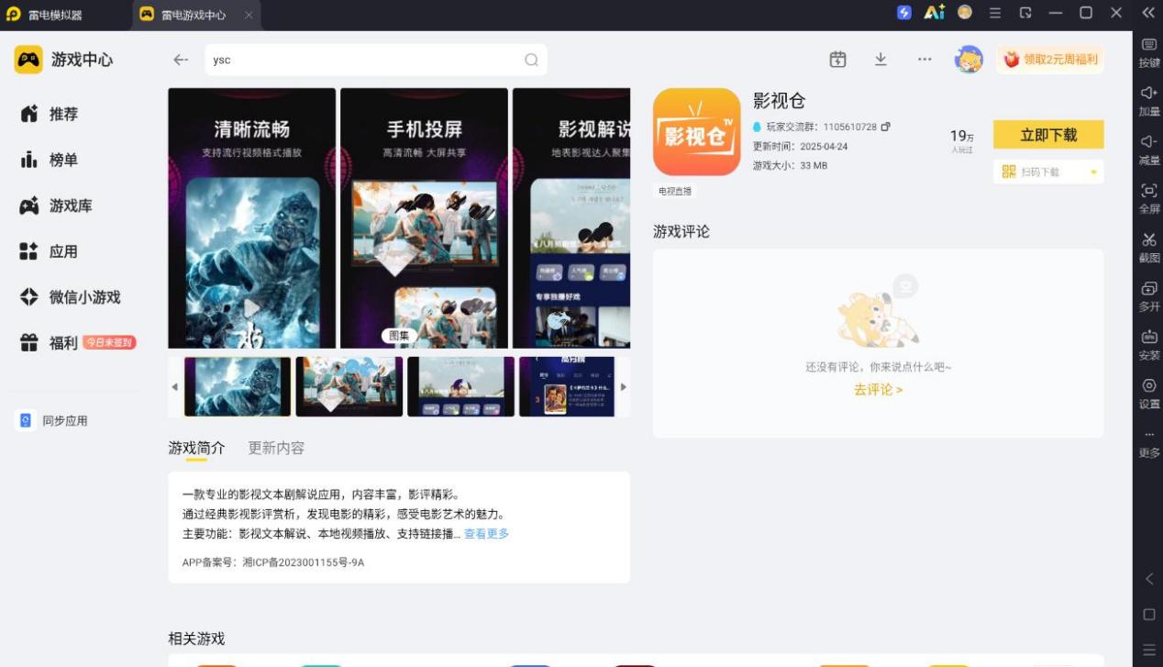Open the 手机投屏 large screenshot
The image size is (1163, 667).
[424, 218]
